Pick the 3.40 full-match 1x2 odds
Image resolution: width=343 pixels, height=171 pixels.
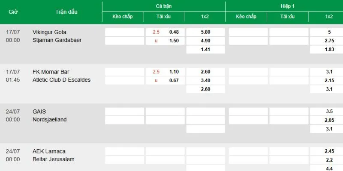(x=205, y=80)
